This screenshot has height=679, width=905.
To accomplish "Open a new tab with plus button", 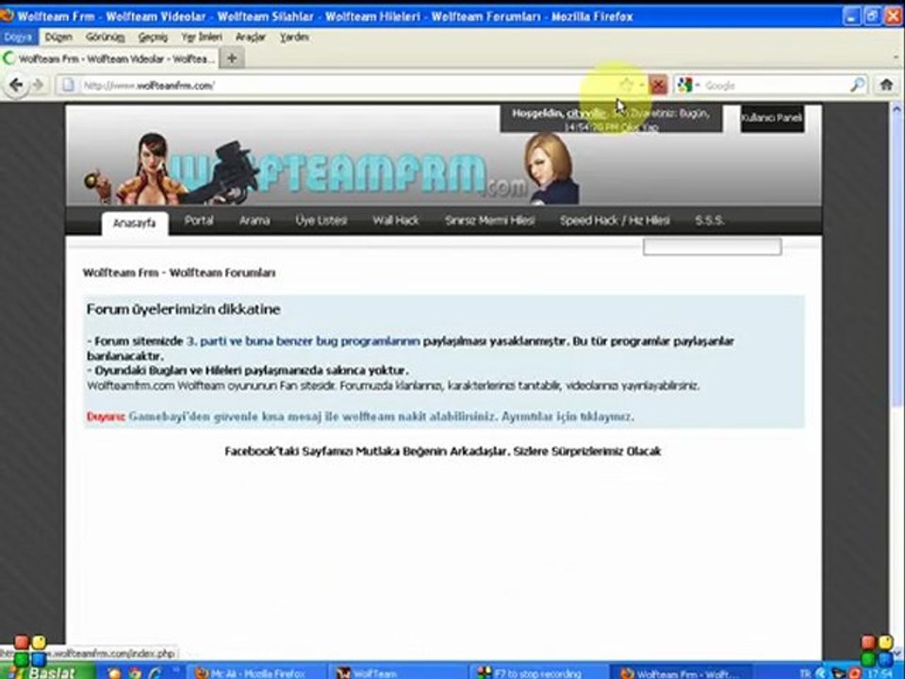I will (x=232, y=58).
